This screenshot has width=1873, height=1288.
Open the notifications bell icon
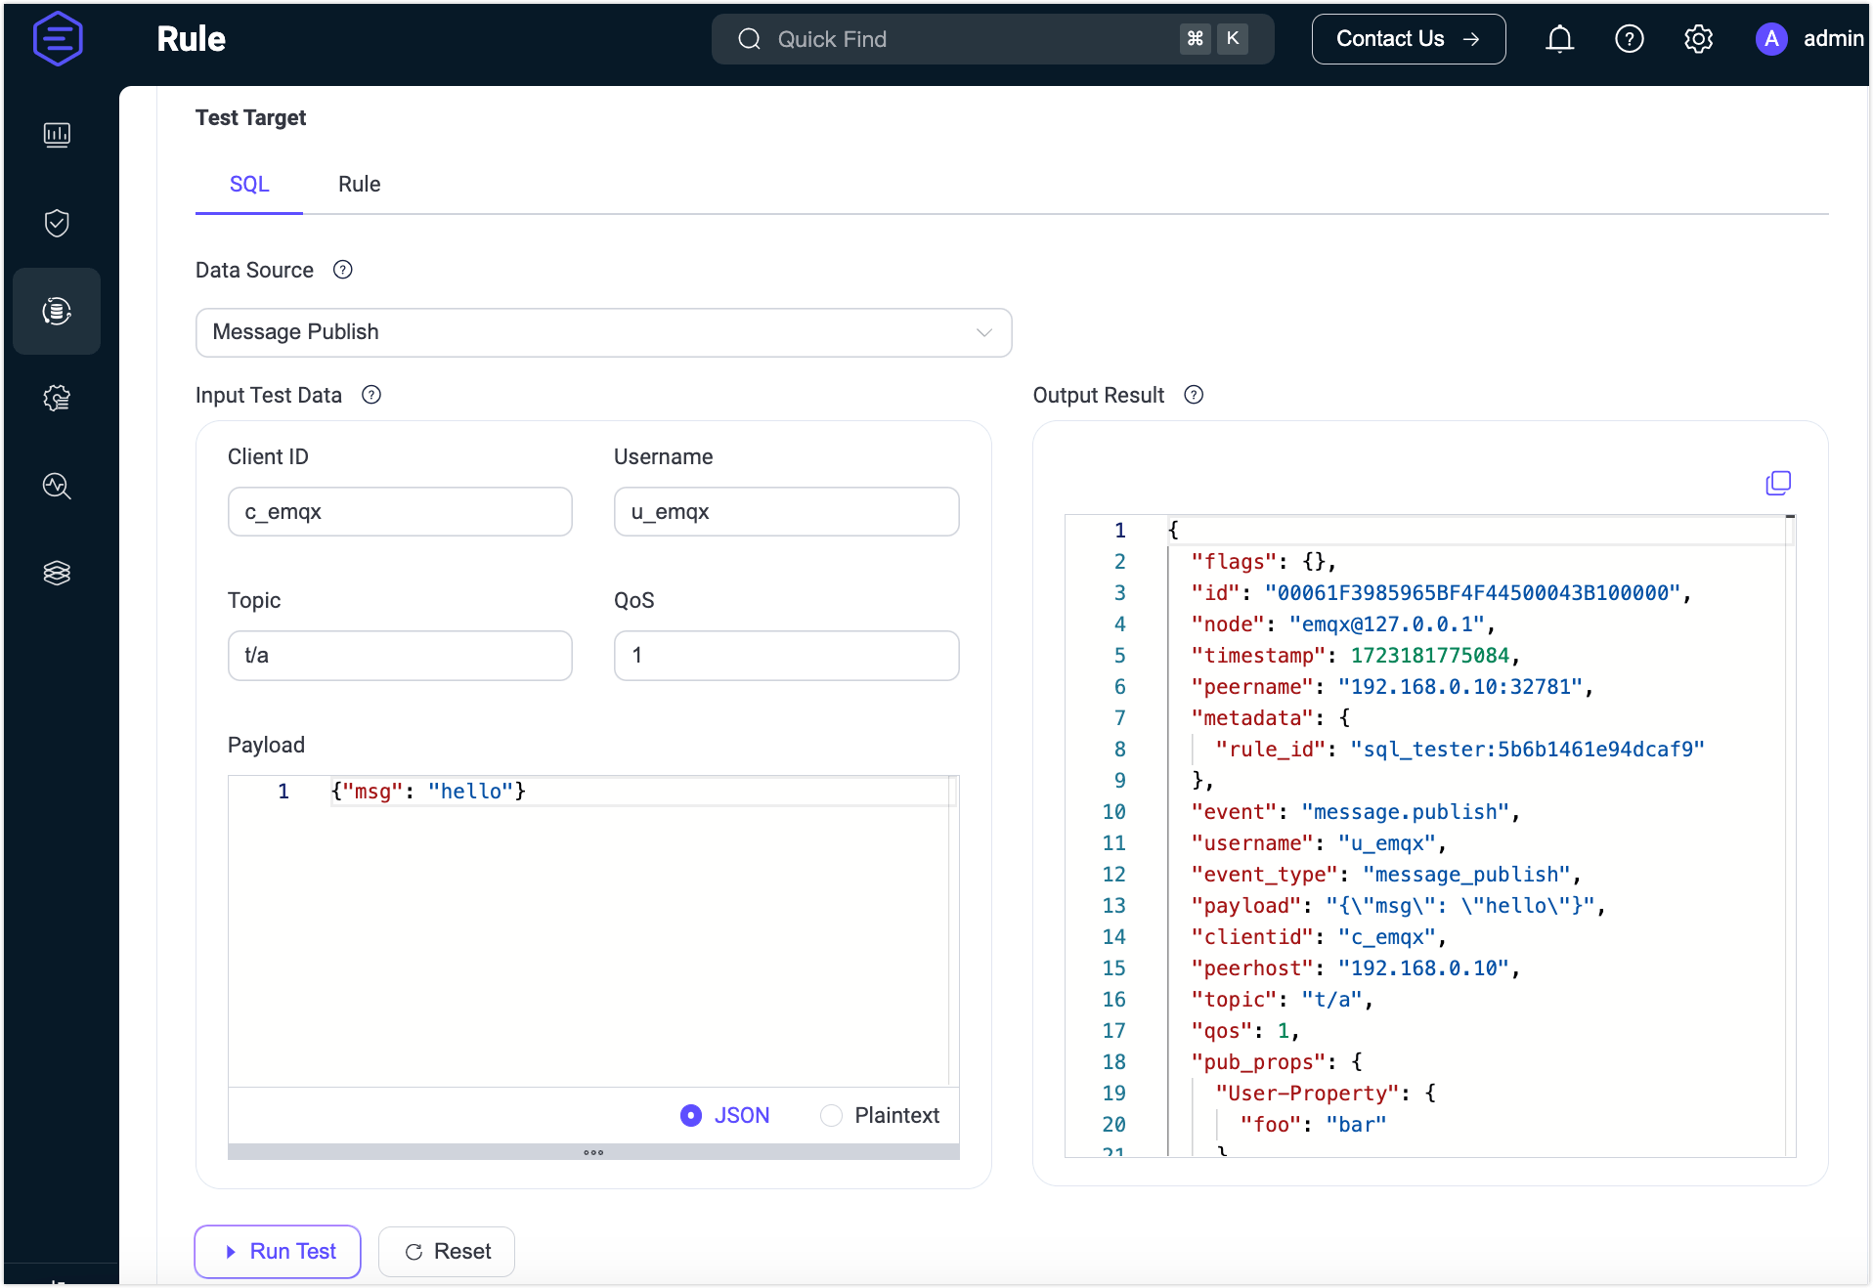1559,39
